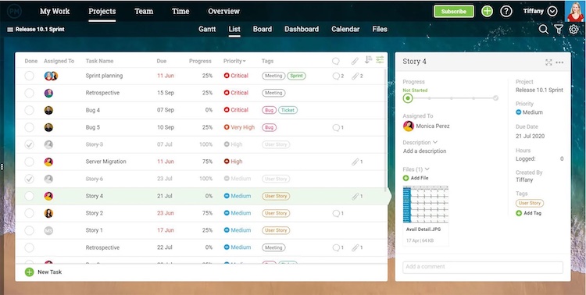Screen dimensions: 586x295
Task: Open the search magnifier icon
Action: point(543,29)
